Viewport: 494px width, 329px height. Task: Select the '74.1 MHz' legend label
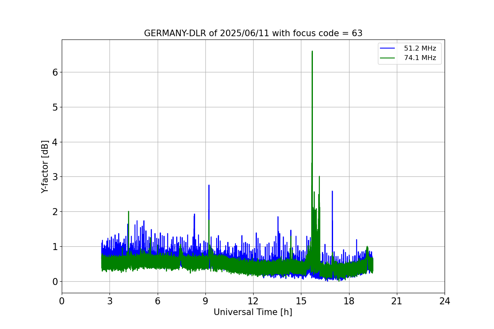(420, 58)
